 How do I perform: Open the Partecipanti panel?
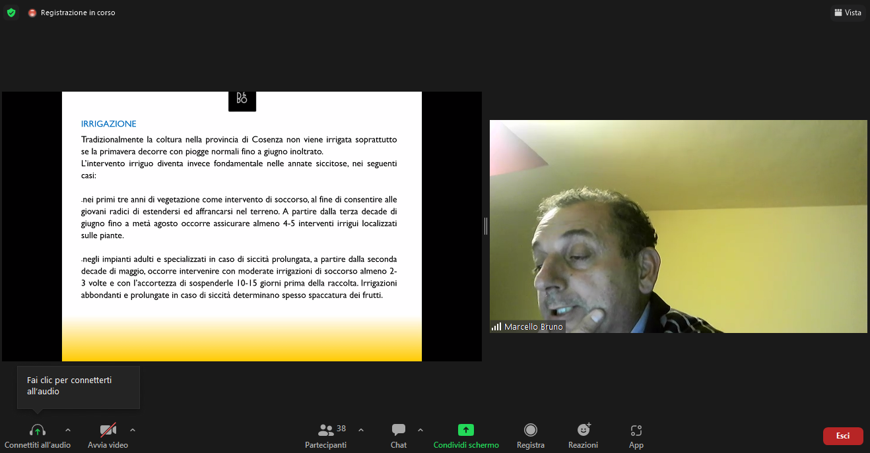(x=326, y=436)
